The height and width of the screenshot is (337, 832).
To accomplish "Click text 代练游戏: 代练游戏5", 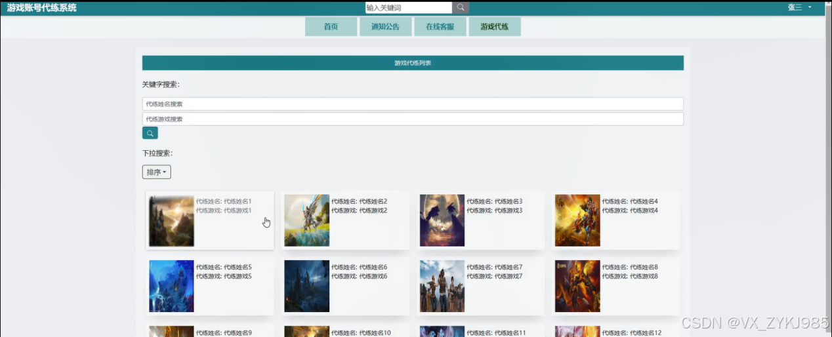I will (x=224, y=276).
